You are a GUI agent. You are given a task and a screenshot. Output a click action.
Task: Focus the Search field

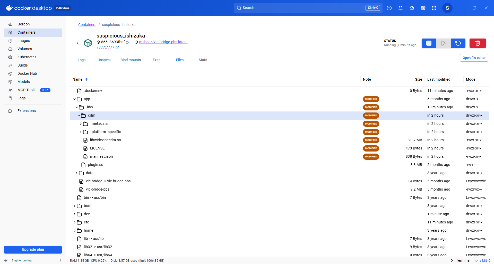click(x=308, y=8)
